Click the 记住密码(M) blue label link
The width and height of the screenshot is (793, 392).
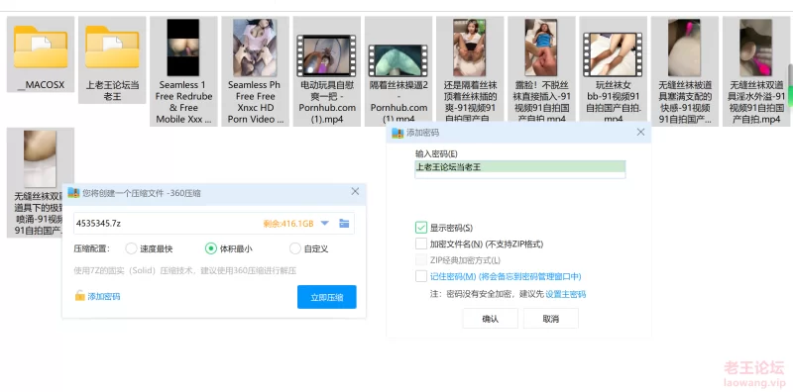(506, 276)
